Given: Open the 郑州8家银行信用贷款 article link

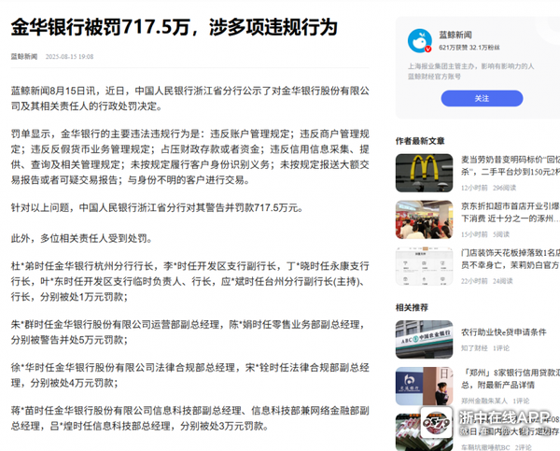Looking at the screenshot, I should pos(511,379).
